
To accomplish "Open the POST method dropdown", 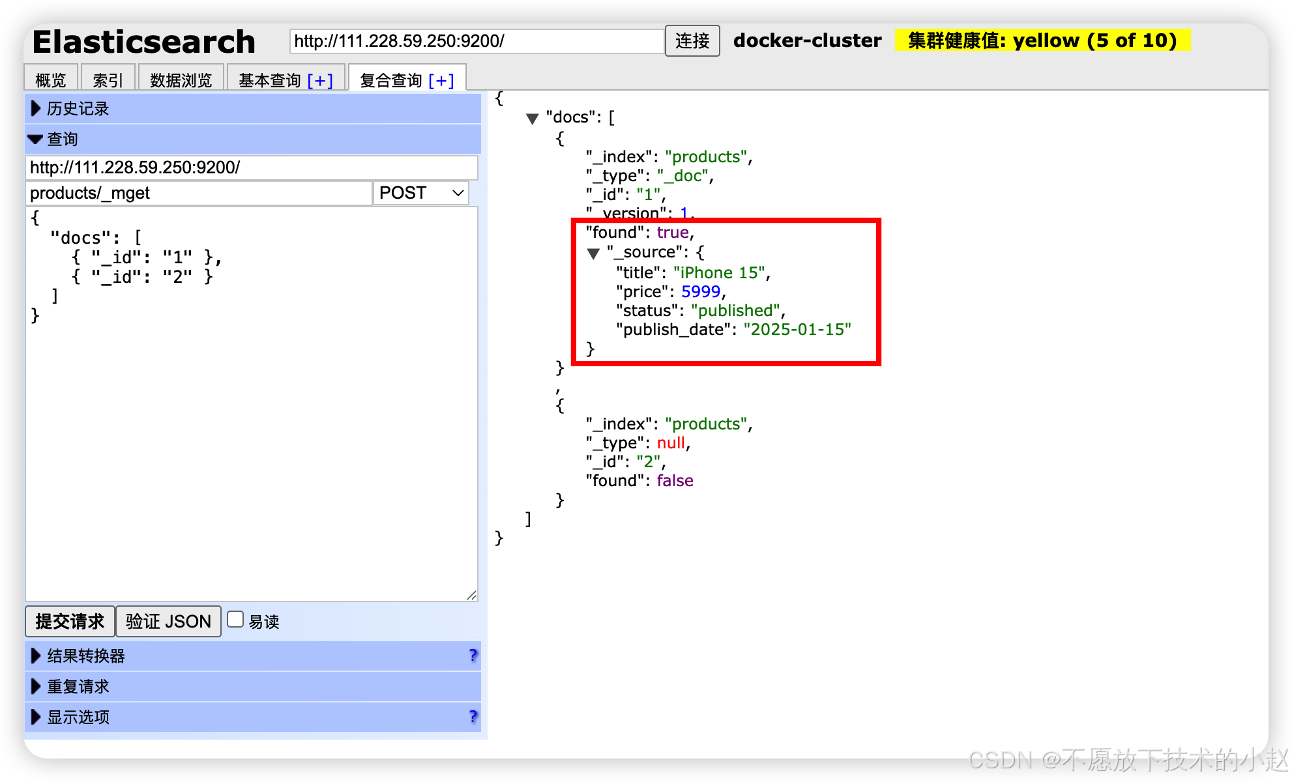I will 420,193.
